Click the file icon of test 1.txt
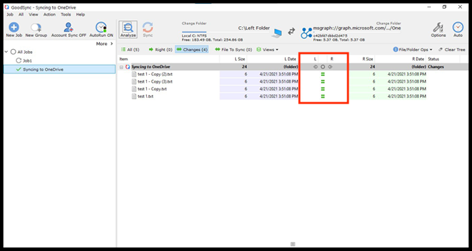 (134, 96)
